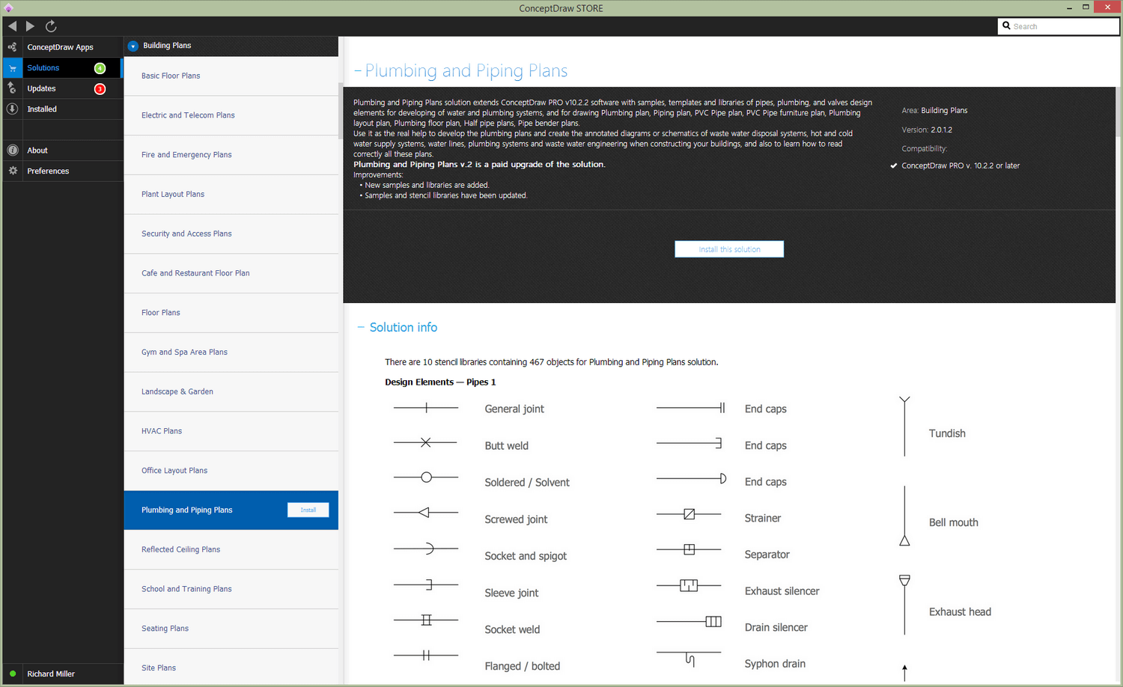This screenshot has height=687, width=1123.
Task: Select Fire and Emergency Plans solution
Action: point(231,155)
